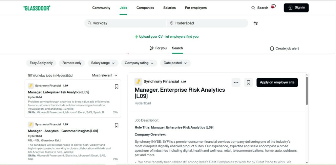Screen dimensions: 336x165
Task: Click the job description vertical scrollbar
Action: click(x=307, y=91)
